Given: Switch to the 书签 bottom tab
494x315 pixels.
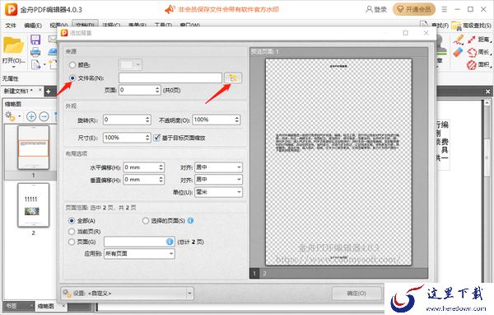Looking at the screenshot, I should (x=12, y=306).
